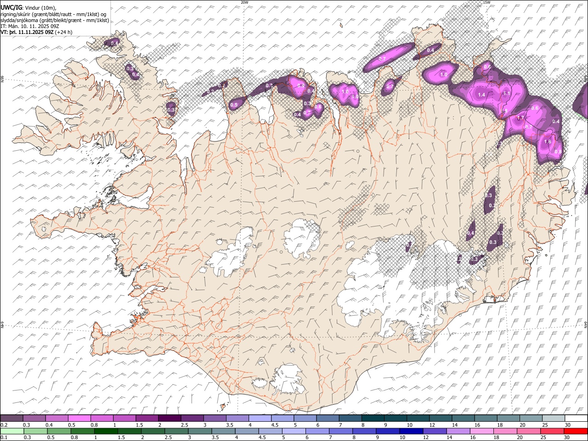Screen dimensions: 588x441
Task: Click the '0.2' label in the upper legend row
Action: coord(4,425)
